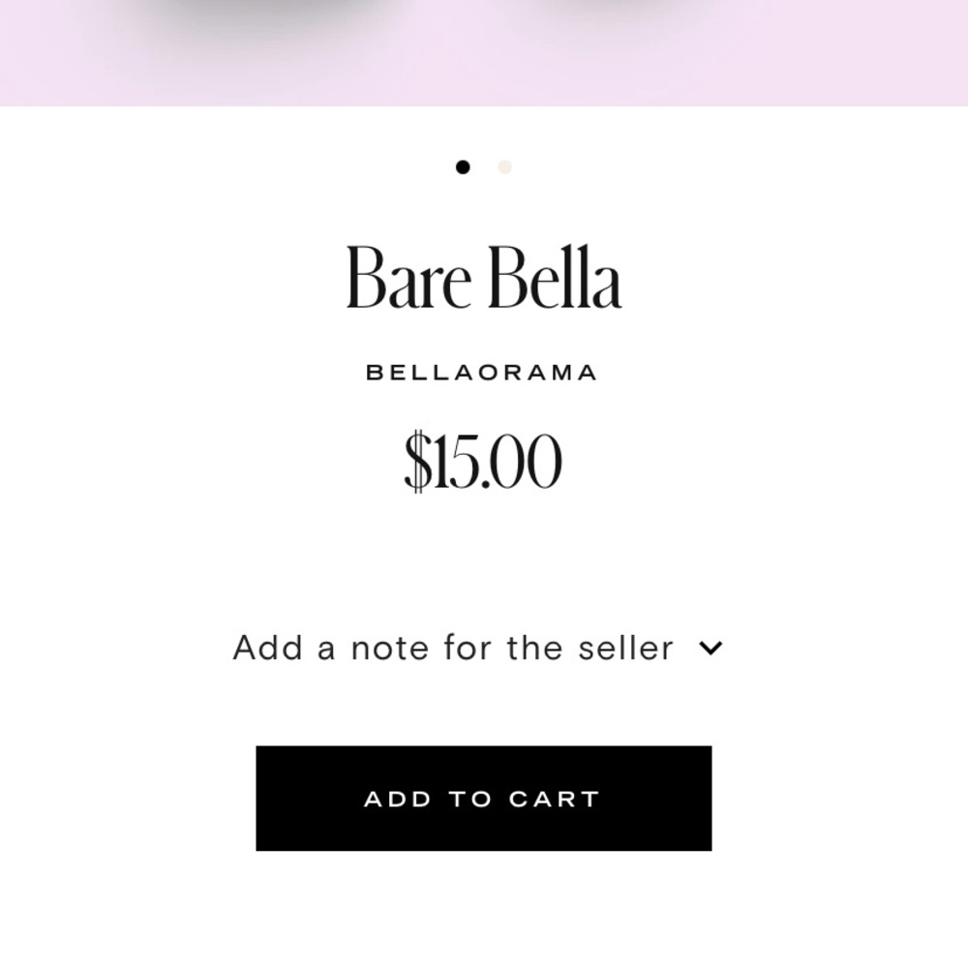This screenshot has width=968, height=968.
Task: Toggle the note for the seller section
Action: tap(477, 649)
